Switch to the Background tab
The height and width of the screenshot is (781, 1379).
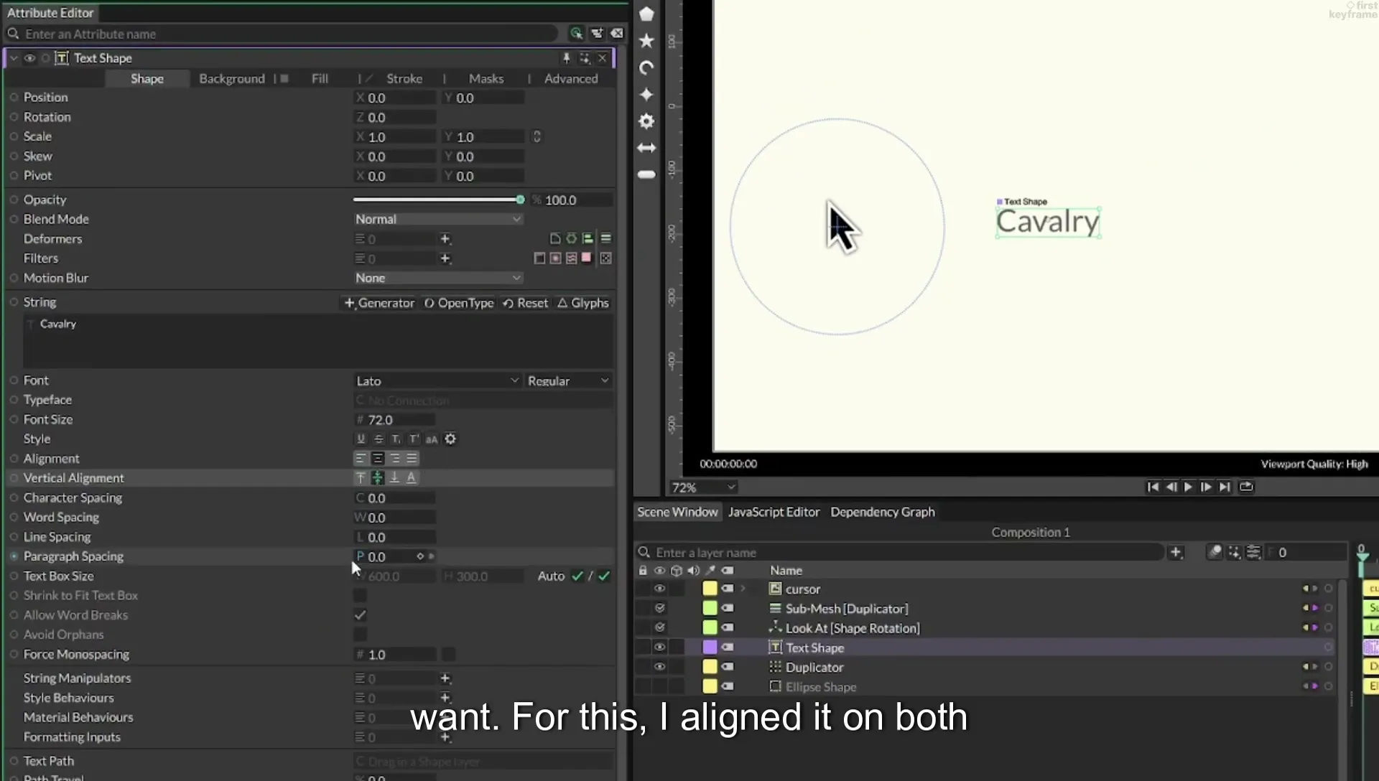point(232,79)
